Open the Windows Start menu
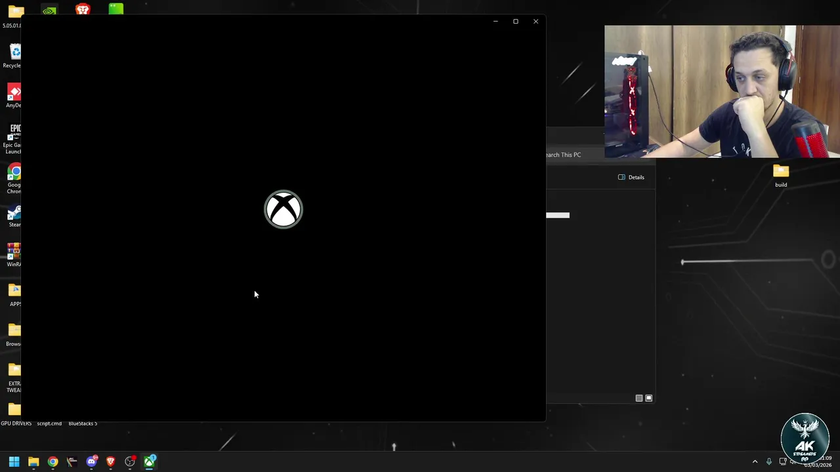The image size is (840, 472). 14,462
